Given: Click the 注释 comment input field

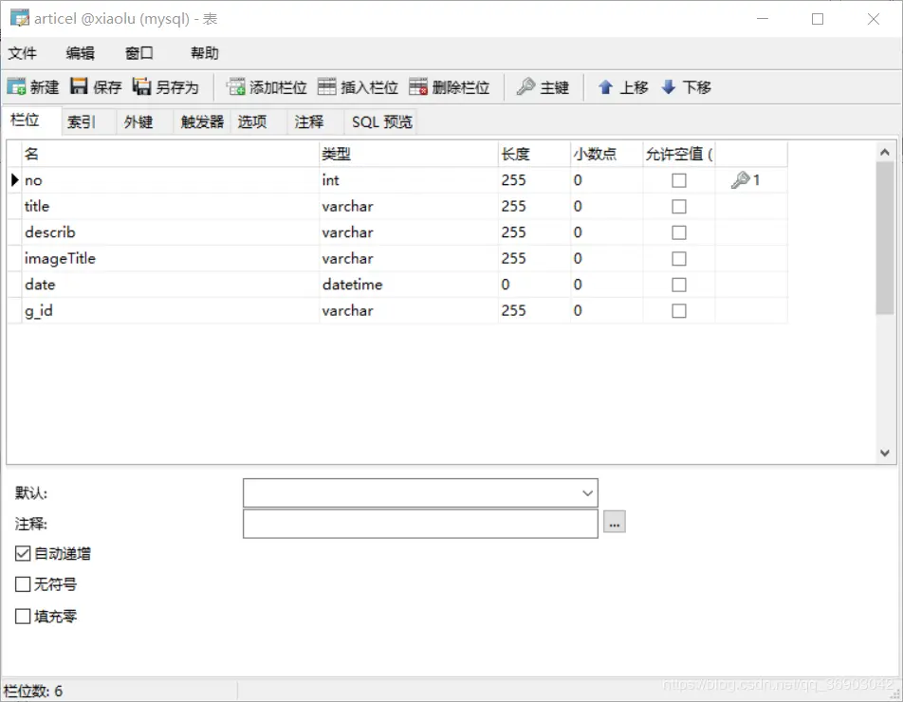Looking at the screenshot, I should (x=420, y=524).
